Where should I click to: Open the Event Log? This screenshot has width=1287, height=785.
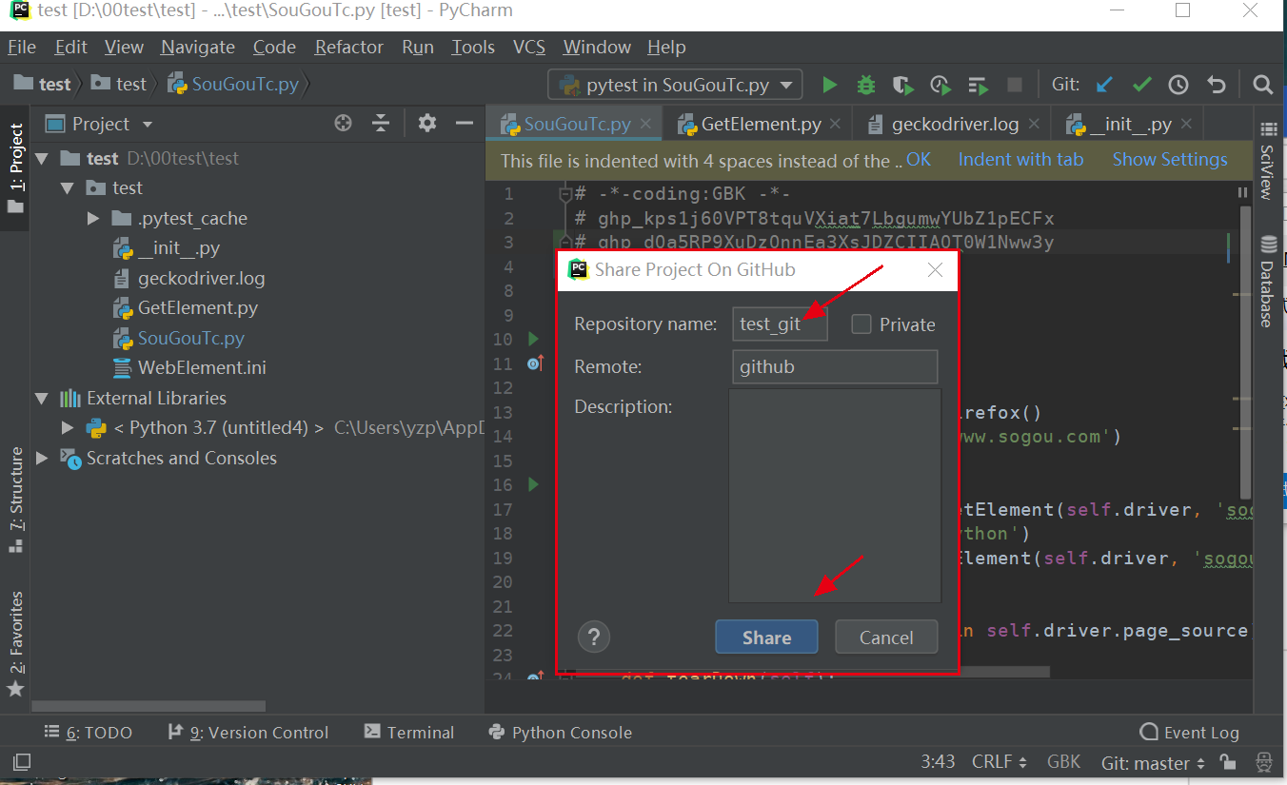[x=1190, y=732]
